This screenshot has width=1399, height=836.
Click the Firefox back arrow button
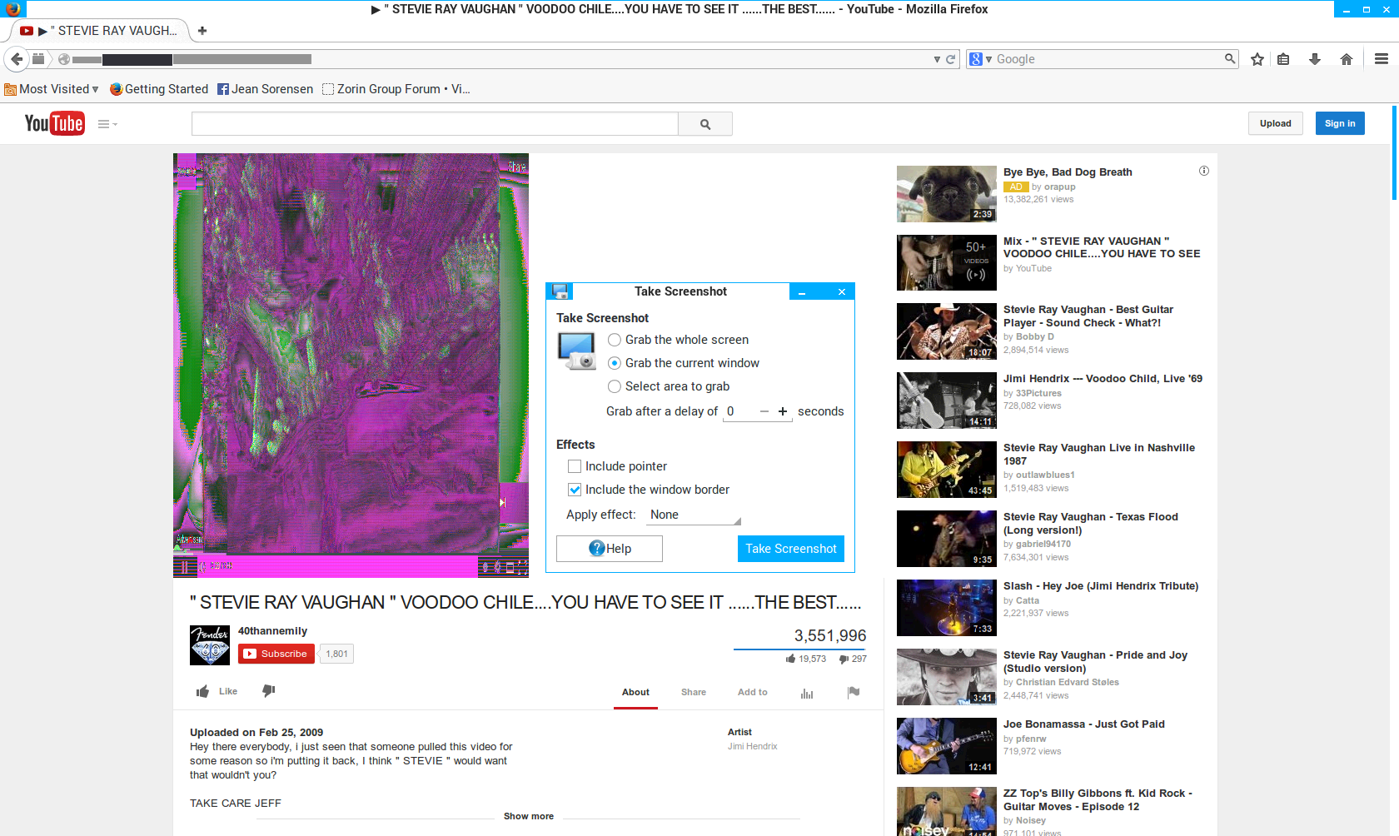16,59
